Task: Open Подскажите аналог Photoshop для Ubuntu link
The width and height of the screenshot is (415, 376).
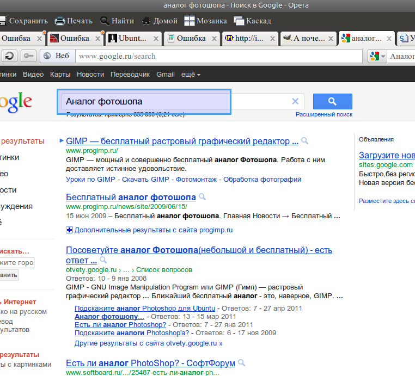Action: [145, 309]
